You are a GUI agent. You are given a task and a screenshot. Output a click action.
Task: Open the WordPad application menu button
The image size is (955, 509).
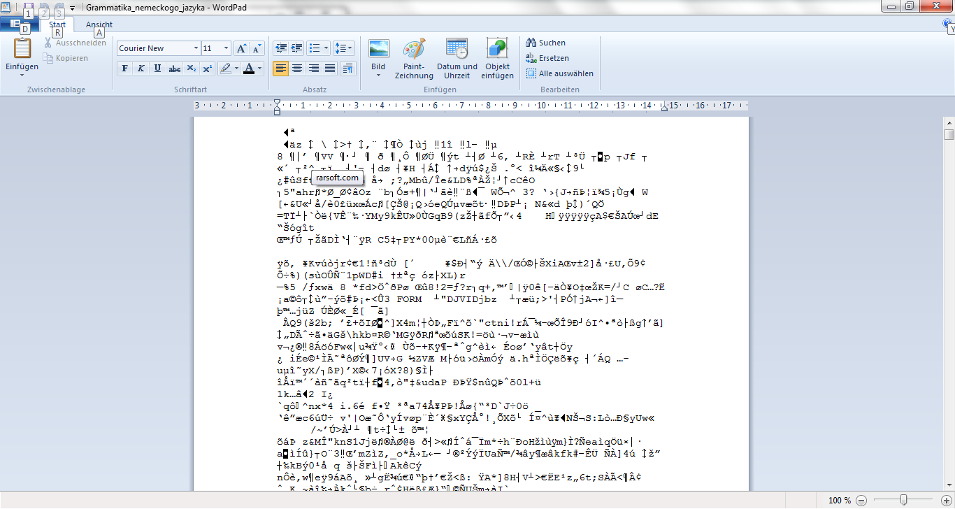[20, 24]
